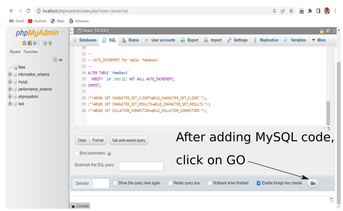Click the Clear button
This screenshot has height=211, width=343.
(x=82, y=140)
